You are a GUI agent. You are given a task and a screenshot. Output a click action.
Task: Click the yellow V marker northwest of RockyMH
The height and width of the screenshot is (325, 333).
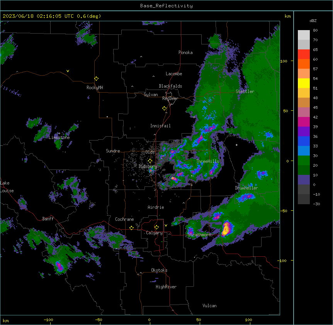pyautogui.click(x=68, y=71)
